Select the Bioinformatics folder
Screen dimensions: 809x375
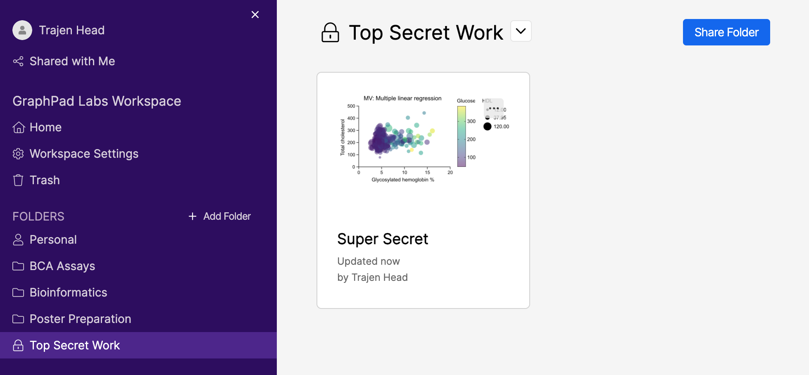tap(68, 293)
